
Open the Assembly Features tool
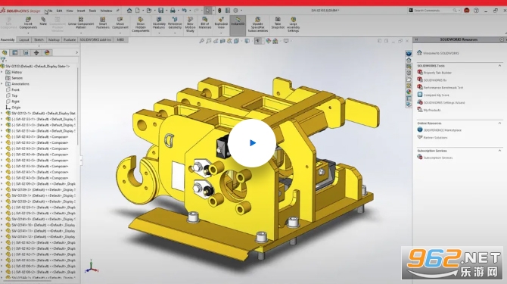159,23
